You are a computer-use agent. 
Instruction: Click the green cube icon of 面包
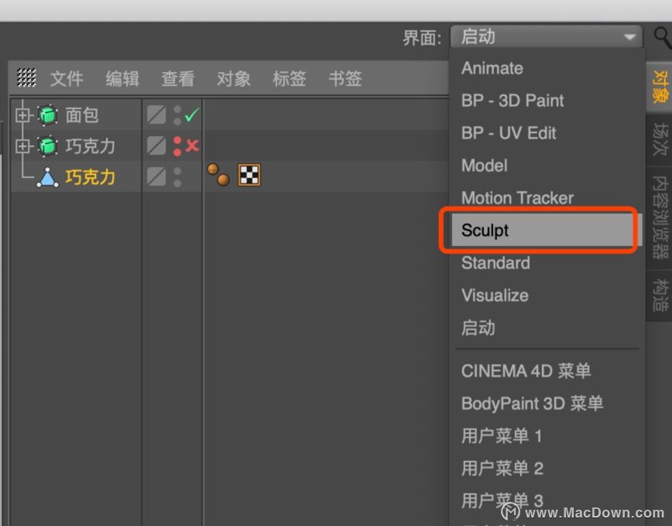[47, 114]
